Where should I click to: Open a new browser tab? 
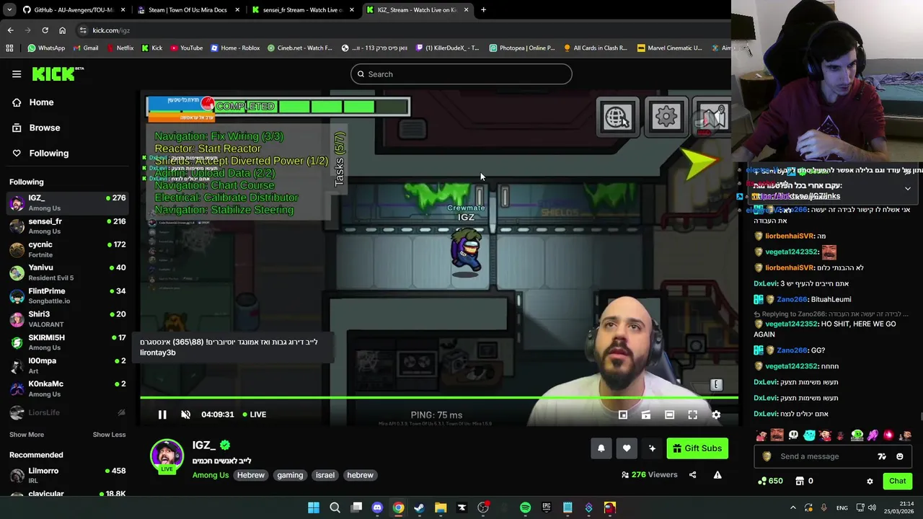point(483,10)
